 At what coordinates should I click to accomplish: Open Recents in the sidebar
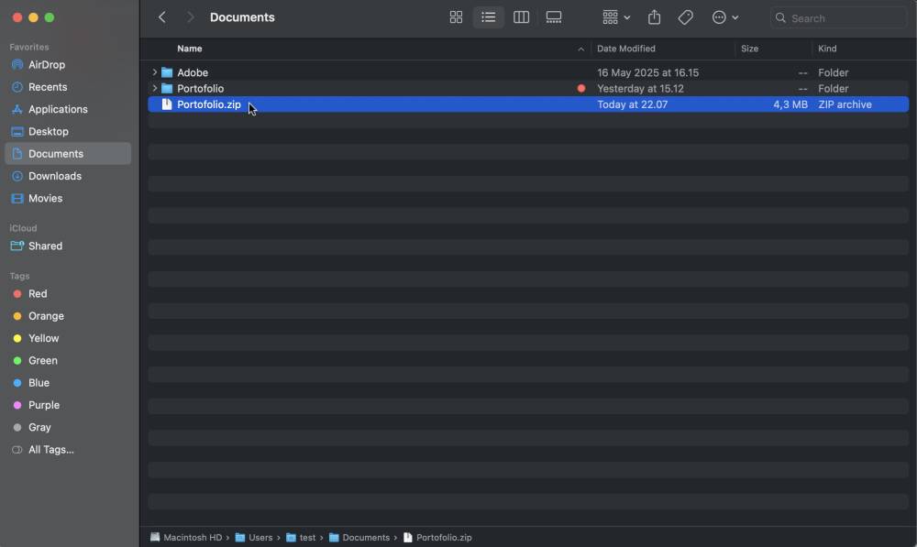(68, 87)
